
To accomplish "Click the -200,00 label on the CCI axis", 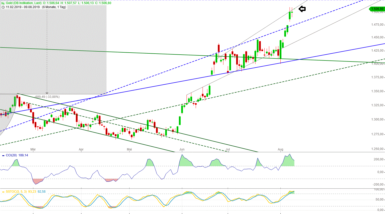I will tap(378, 185).
